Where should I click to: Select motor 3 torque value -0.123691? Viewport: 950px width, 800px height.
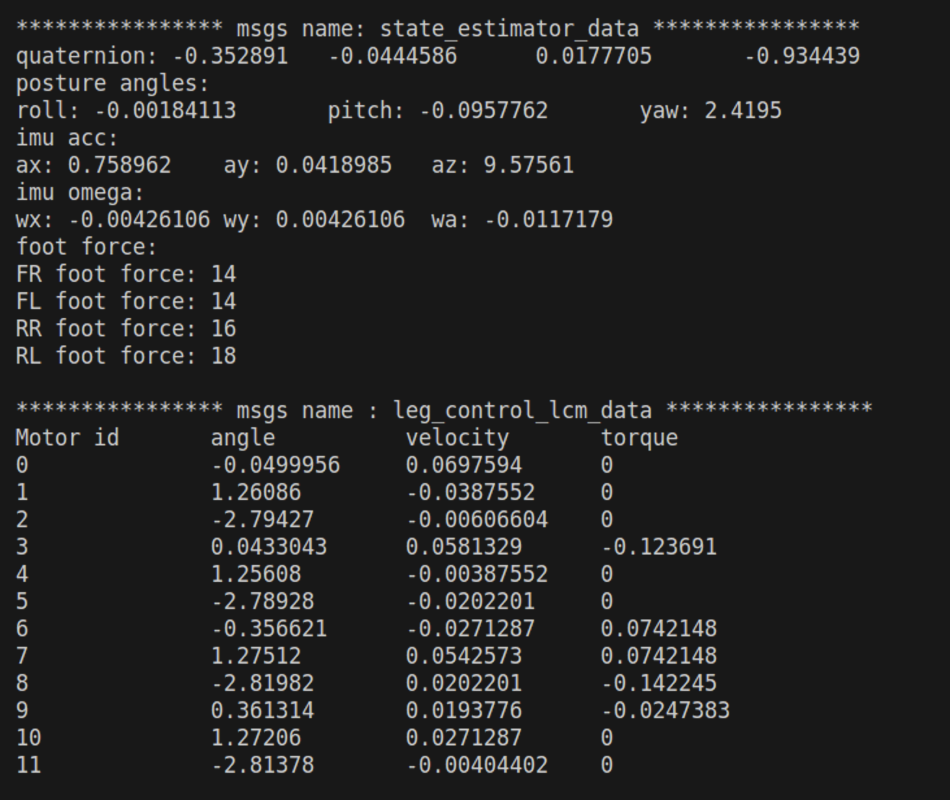pyautogui.click(x=659, y=547)
